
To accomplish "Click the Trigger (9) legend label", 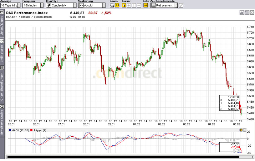I will (40, 130).
